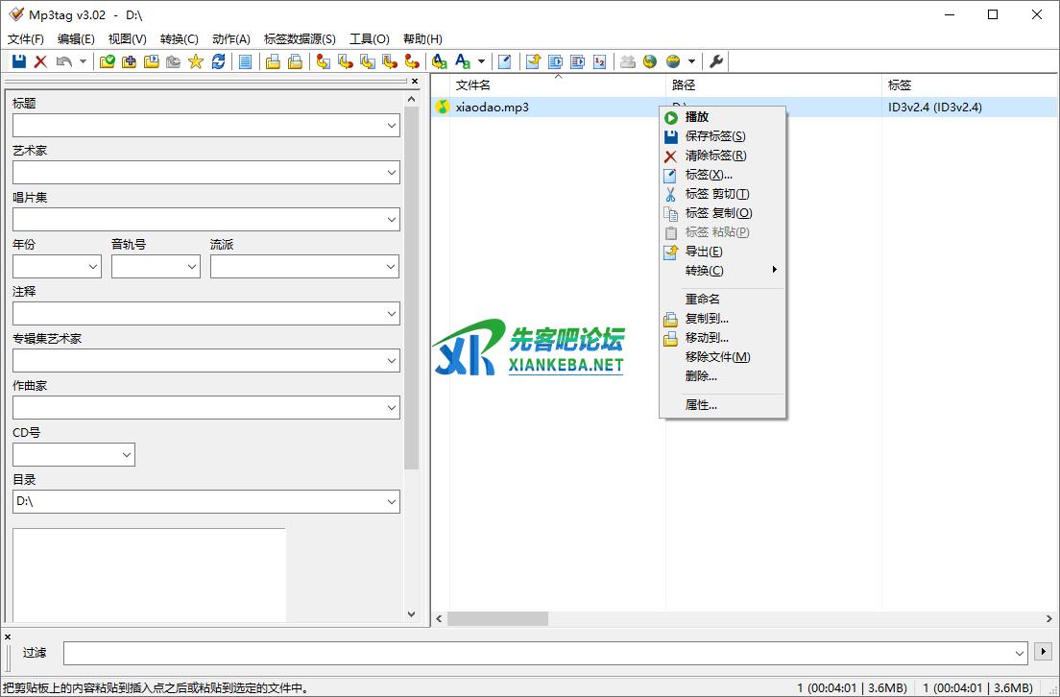The image size is (1060, 697).
Task: Expand the 目录 directory combo box
Action: (x=391, y=501)
